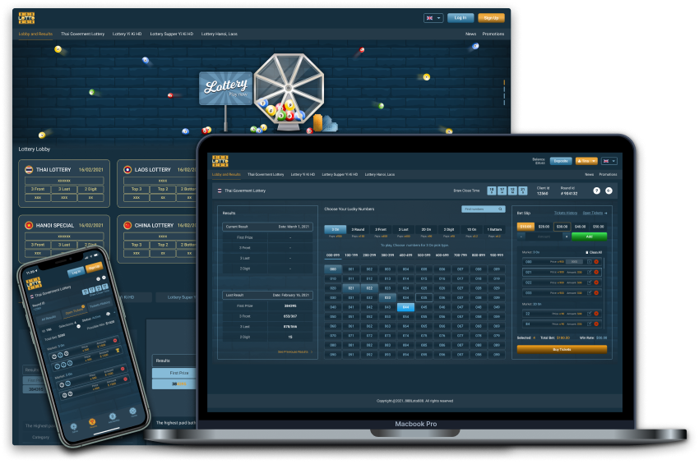Open Thai Goverment Lottery in top navigation
699x464 pixels.
click(82, 34)
